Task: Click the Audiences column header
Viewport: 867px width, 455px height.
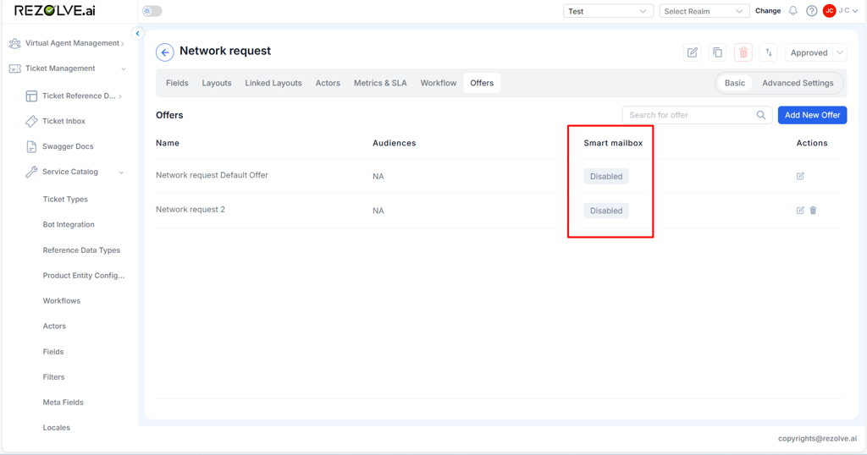Action: click(395, 143)
